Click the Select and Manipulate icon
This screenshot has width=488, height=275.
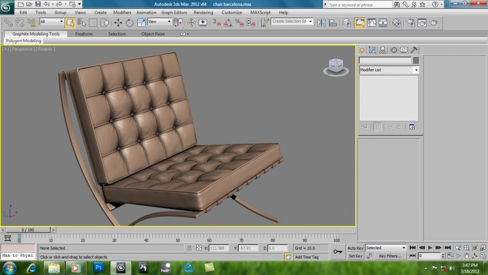tap(191, 23)
